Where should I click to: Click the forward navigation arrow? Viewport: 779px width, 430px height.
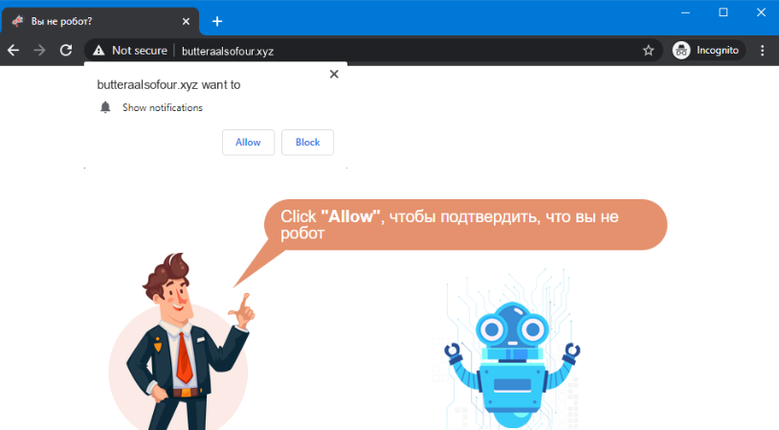coord(39,50)
